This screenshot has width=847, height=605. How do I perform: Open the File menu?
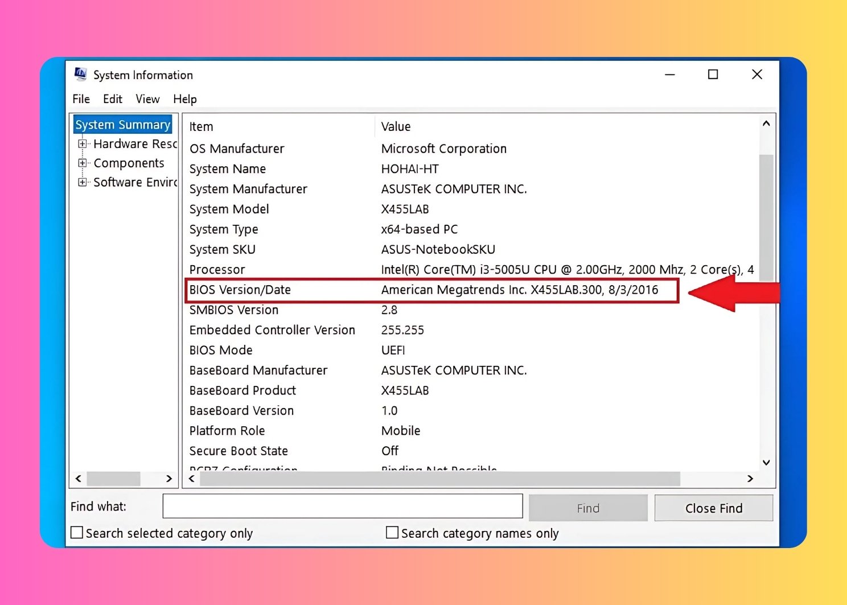click(x=81, y=99)
